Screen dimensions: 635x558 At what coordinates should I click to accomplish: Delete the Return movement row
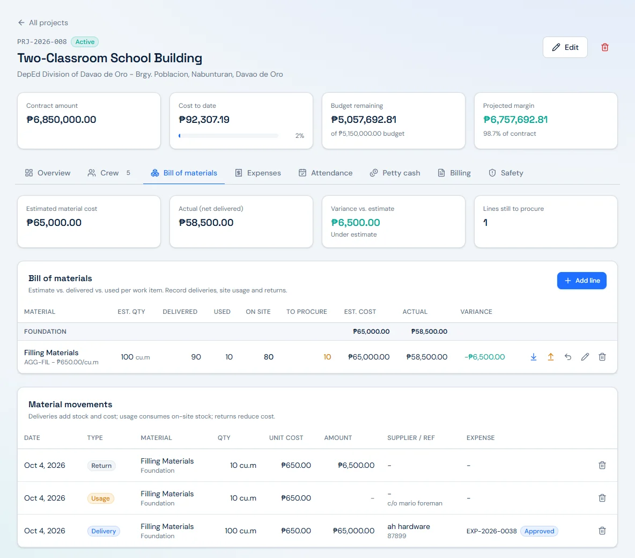click(x=602, y=465)
